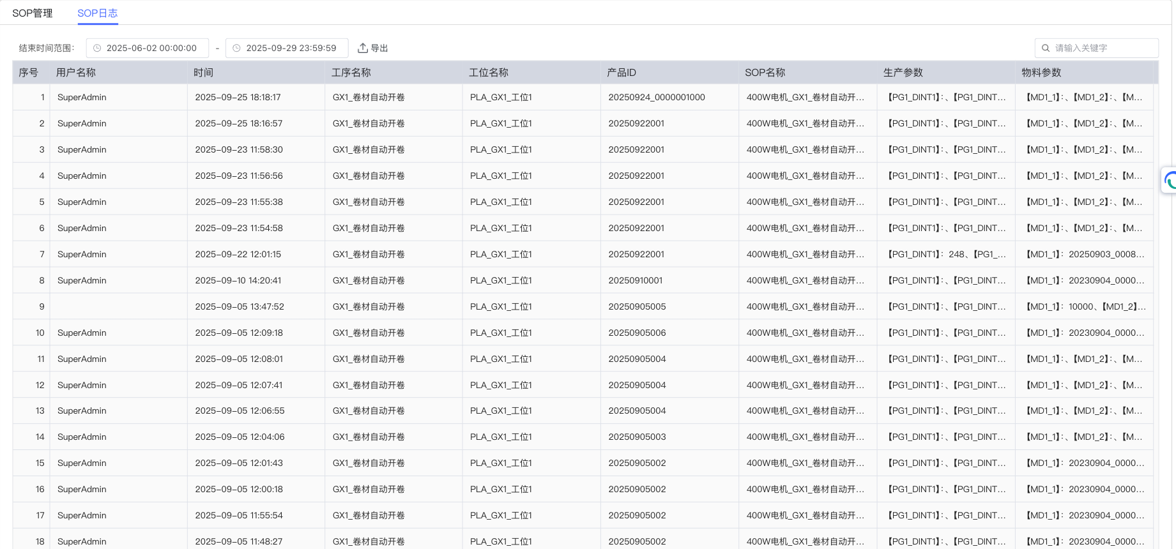Click the SOP名称 column header
1176x549 pixels.
765,73
